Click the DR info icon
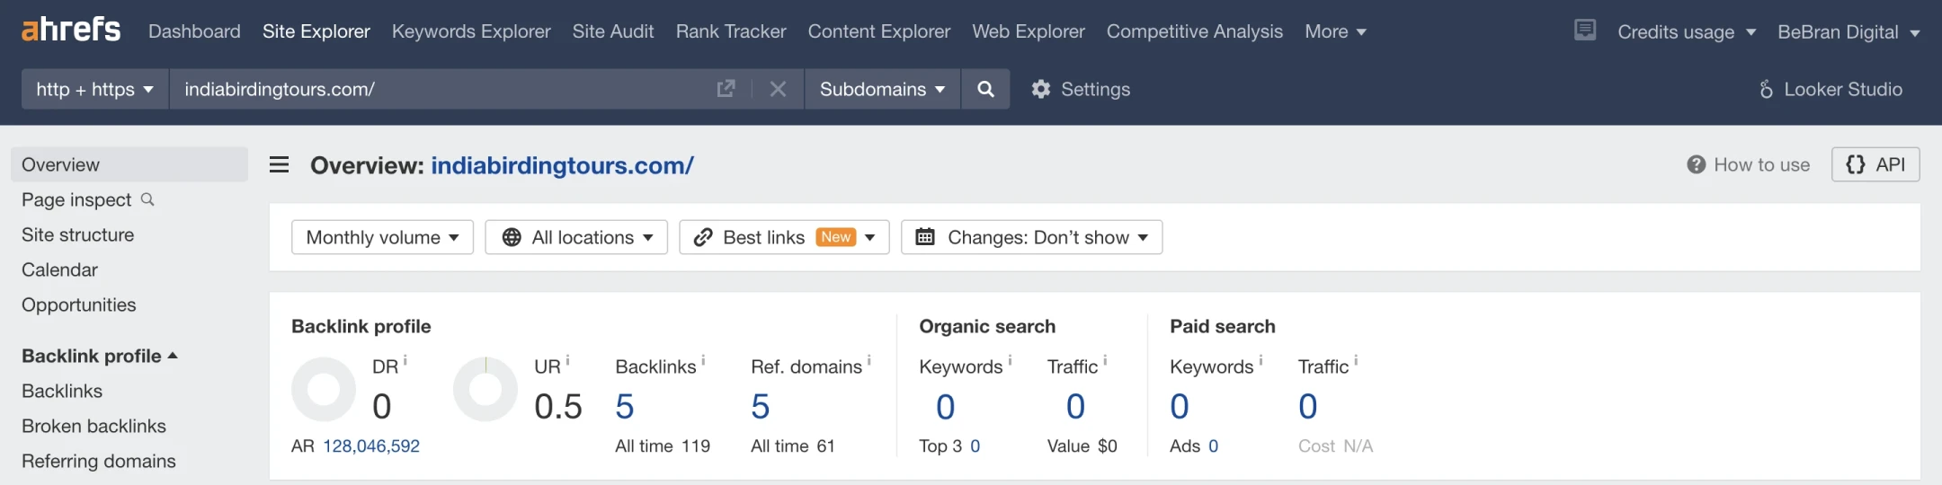Image resolution: width=1942 pixels, height=485 pixels. [x=405, y=360]
